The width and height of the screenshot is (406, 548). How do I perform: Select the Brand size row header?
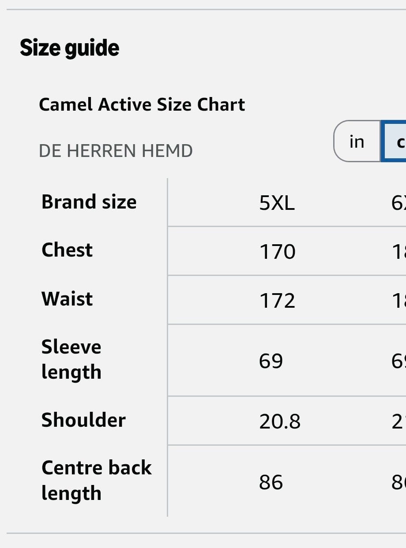(89, 202)
